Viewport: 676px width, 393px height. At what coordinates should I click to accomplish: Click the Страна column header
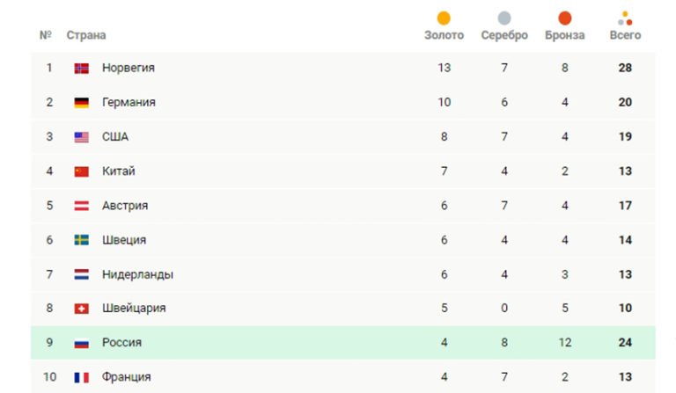[x=85, y=35]
